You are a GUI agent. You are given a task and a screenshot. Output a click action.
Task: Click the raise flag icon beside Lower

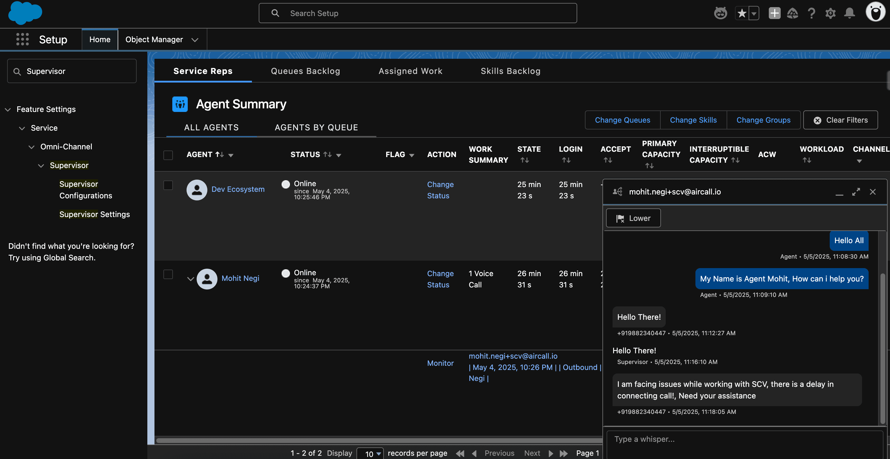click(x=620, y=218)
